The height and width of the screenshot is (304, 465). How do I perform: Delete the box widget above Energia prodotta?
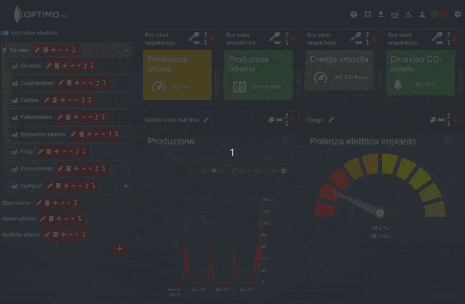[374, 39]
